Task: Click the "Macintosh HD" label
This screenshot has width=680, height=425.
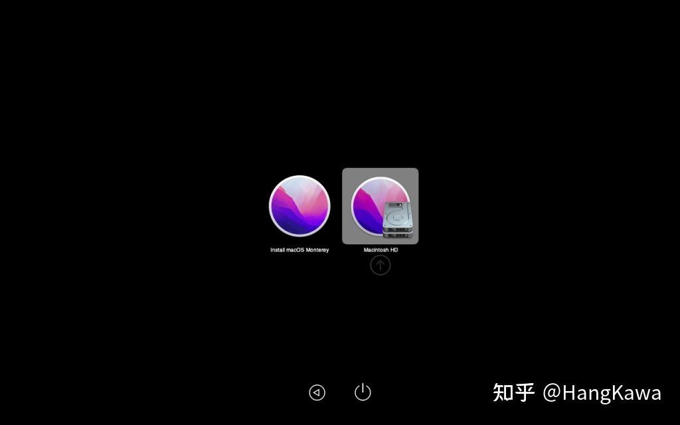Action: tap(381, 250)
